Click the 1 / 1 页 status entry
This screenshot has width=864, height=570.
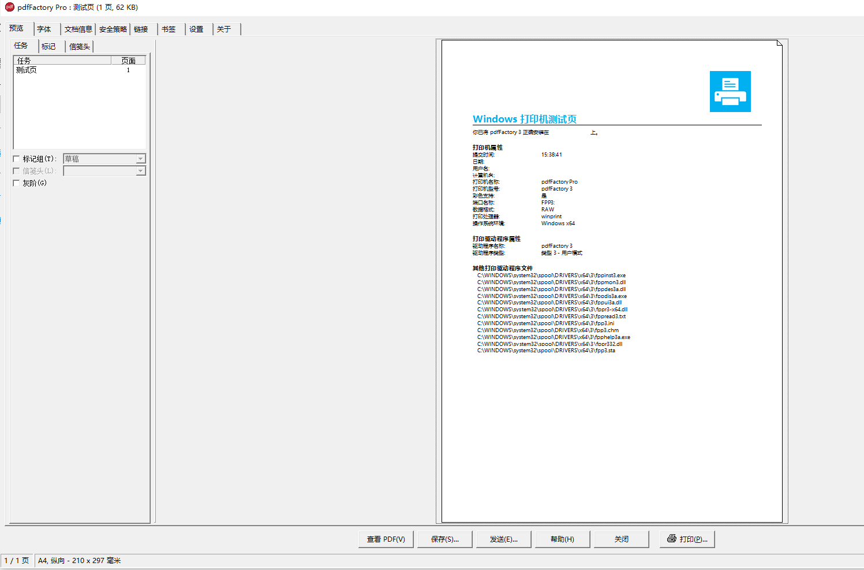click(x=17, y=561)
